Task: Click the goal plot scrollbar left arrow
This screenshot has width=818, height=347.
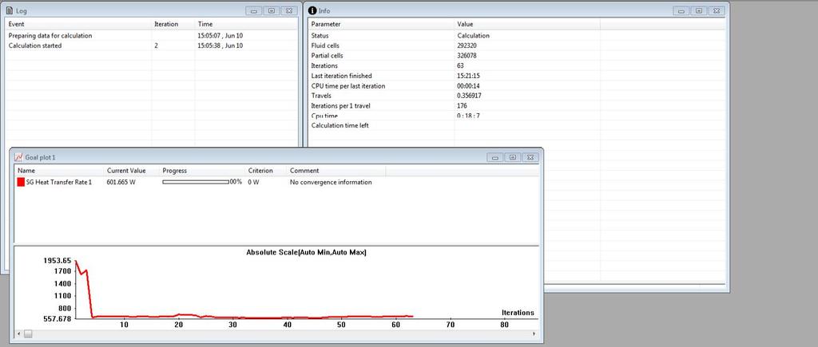Action: (x=19, y=333)
